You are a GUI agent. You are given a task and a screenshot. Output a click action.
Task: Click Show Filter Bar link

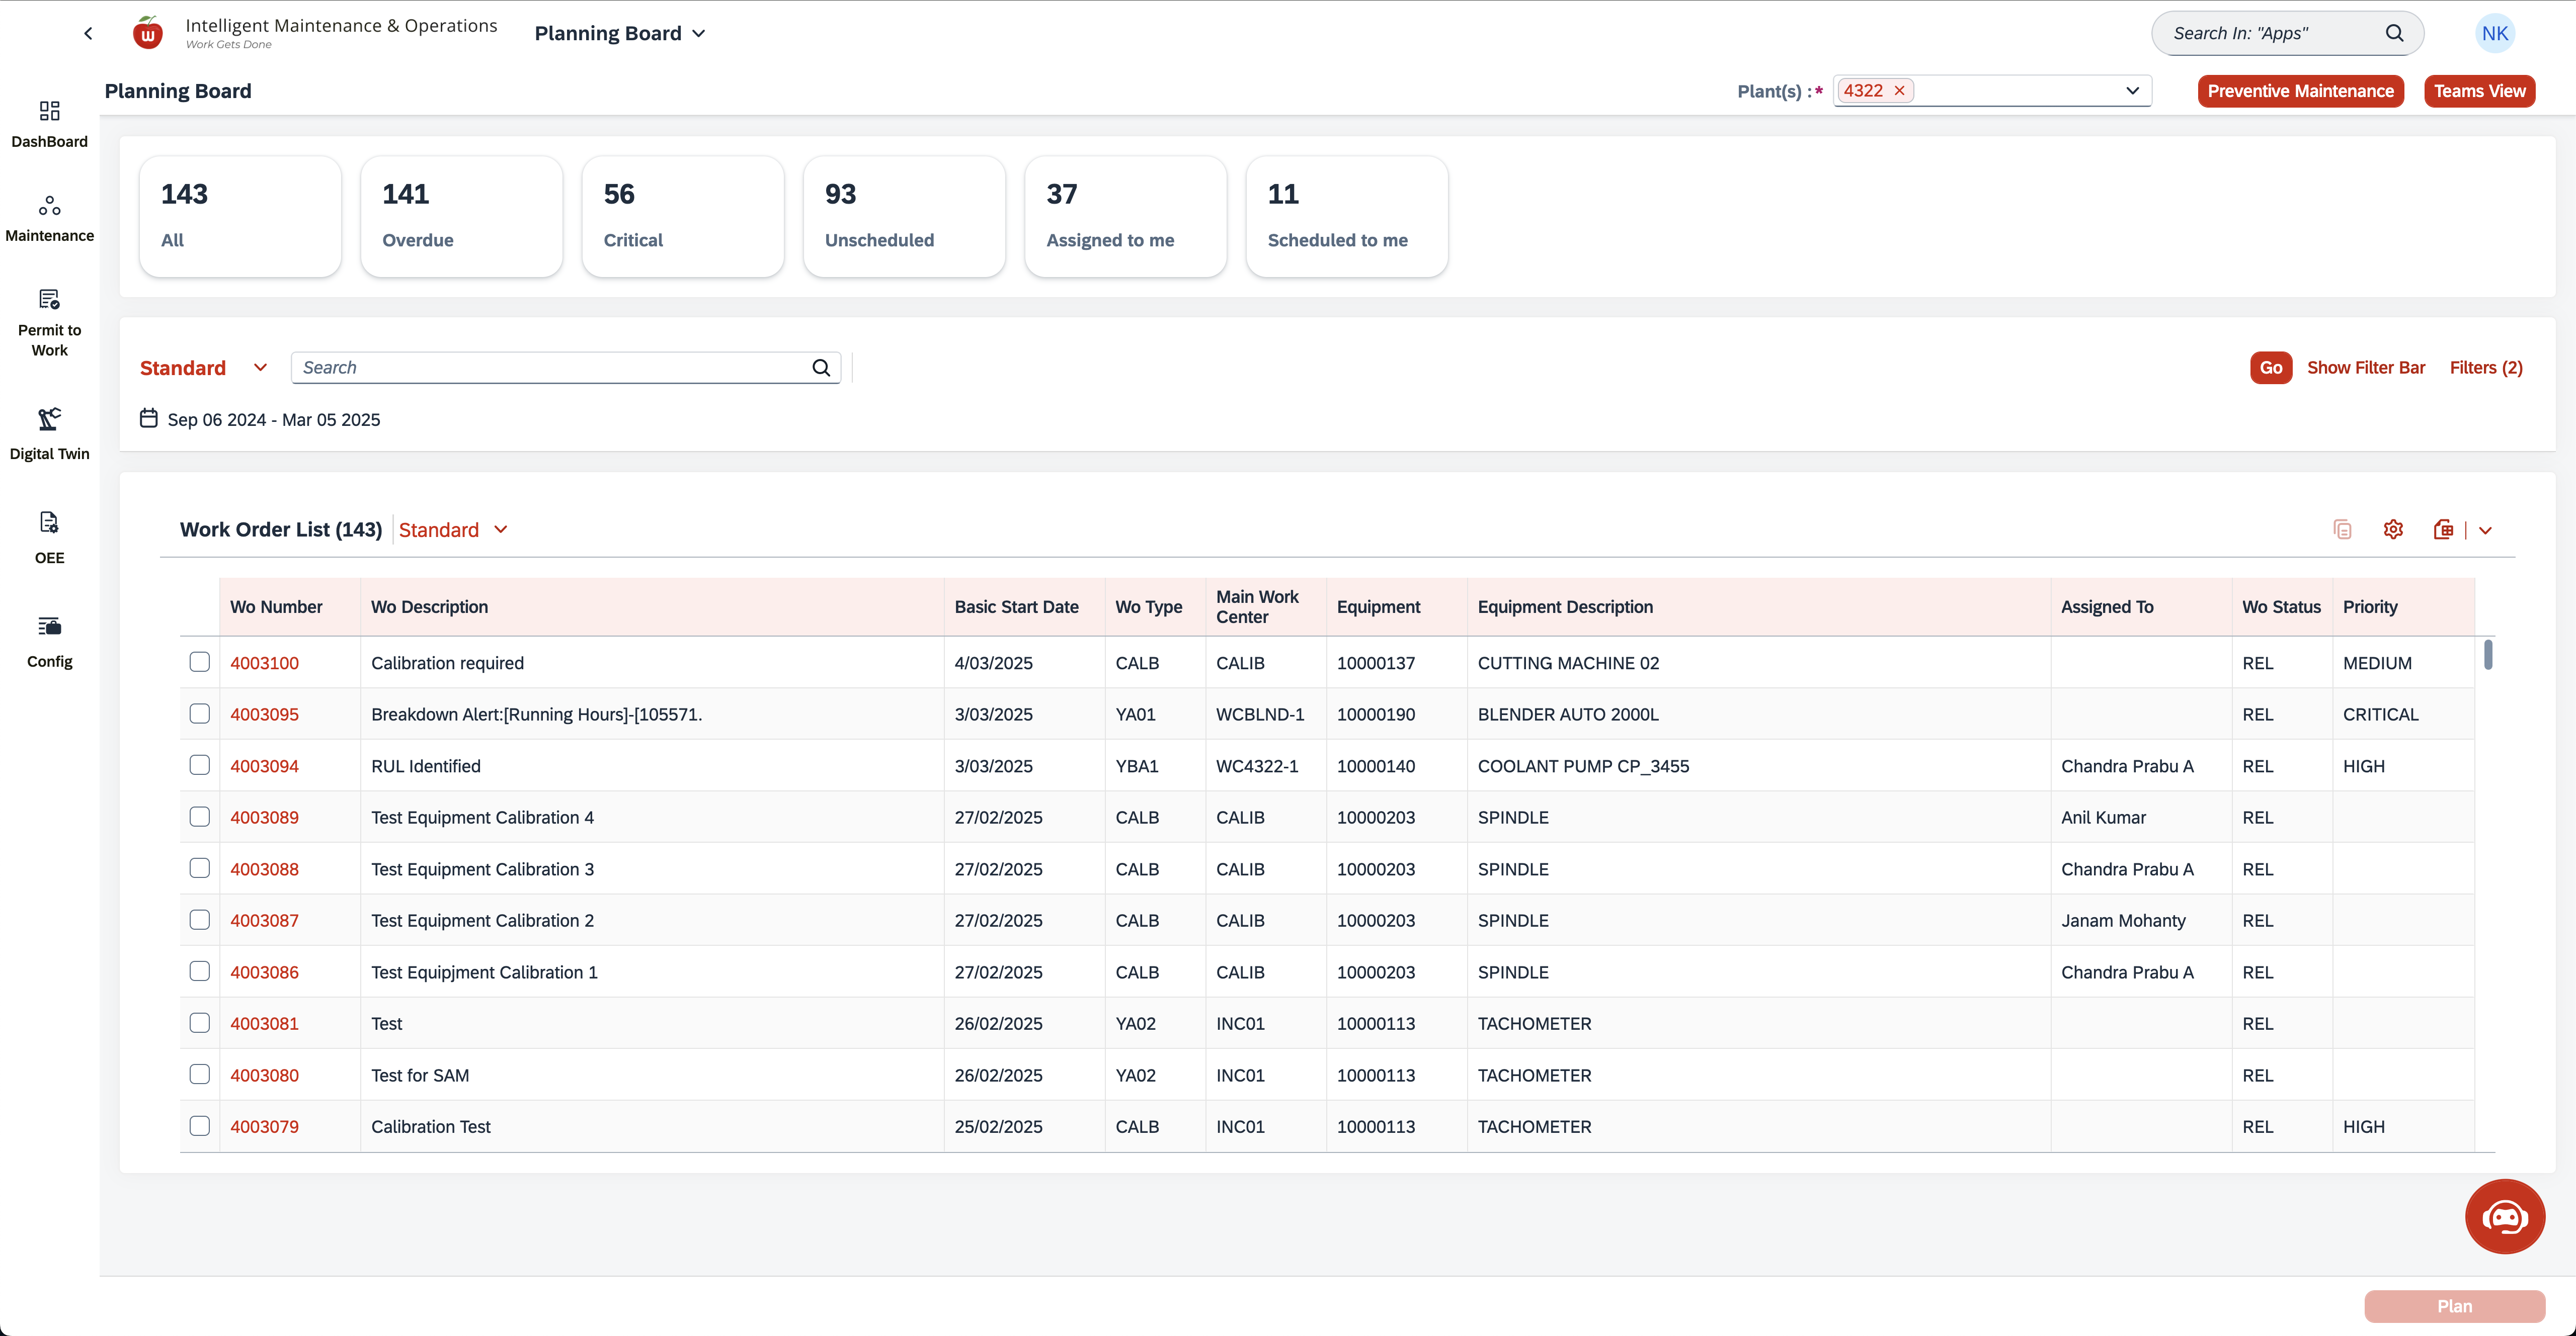2365,368
